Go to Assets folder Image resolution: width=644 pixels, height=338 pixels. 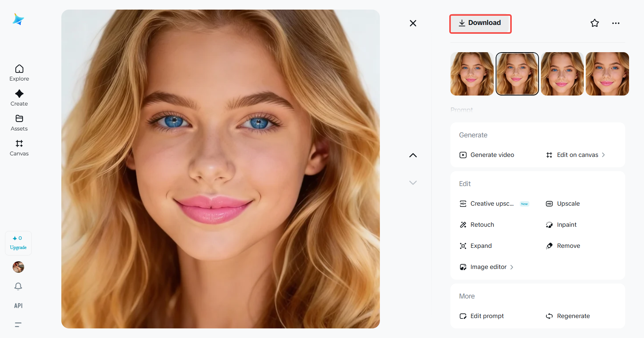click(19, 123)
